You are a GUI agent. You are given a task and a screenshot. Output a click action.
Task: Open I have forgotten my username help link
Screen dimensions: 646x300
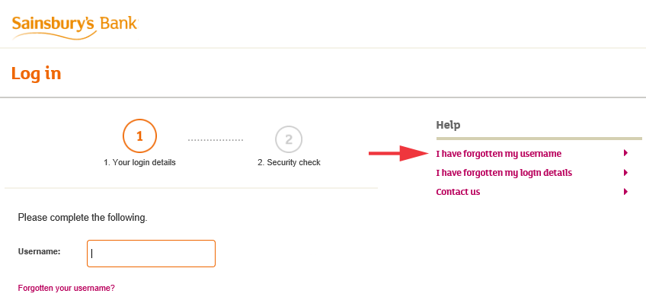[x=498, y=154]
